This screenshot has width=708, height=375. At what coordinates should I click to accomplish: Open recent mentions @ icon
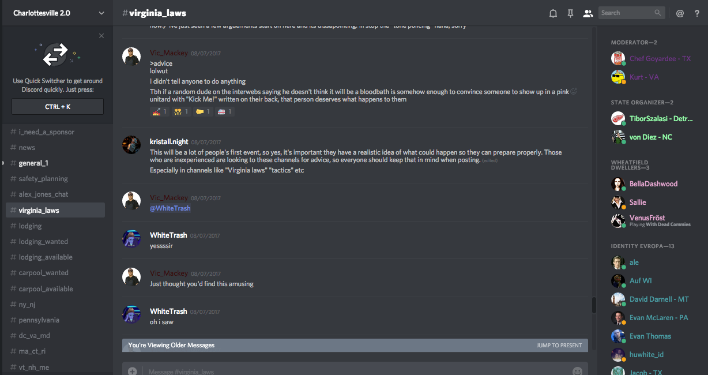(680, 13)
